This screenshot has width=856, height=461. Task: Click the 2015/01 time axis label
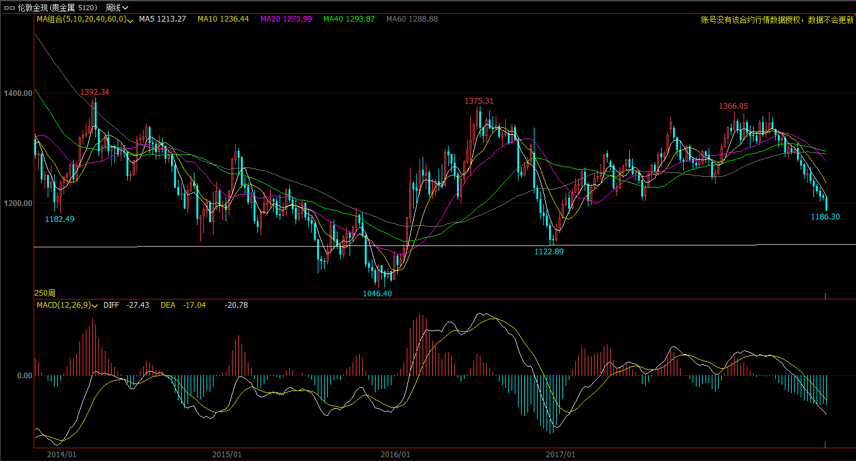click(227, 455)
